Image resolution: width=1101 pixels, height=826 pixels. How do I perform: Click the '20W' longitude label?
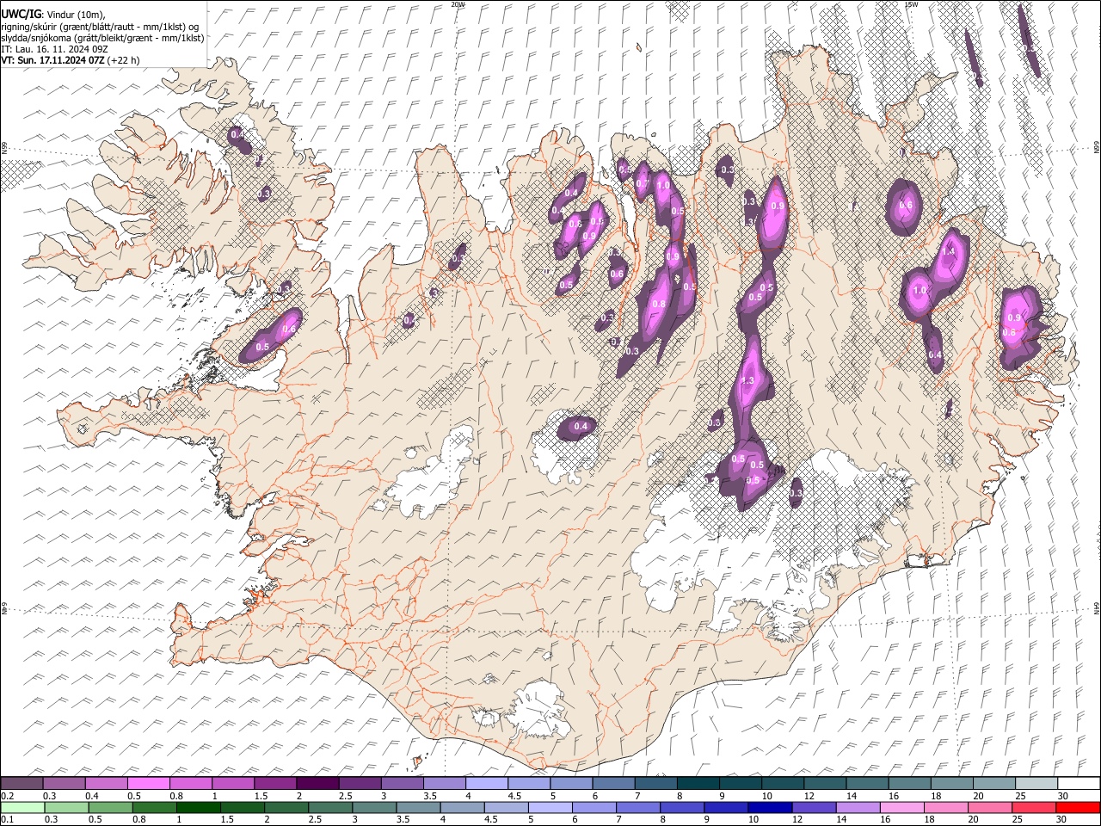pyautogui.click(x=458, y=4)
